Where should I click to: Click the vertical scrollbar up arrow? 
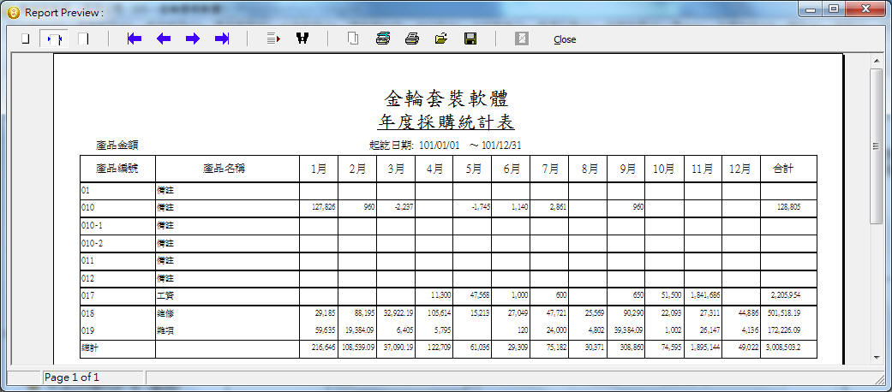(x=877, y=60)
